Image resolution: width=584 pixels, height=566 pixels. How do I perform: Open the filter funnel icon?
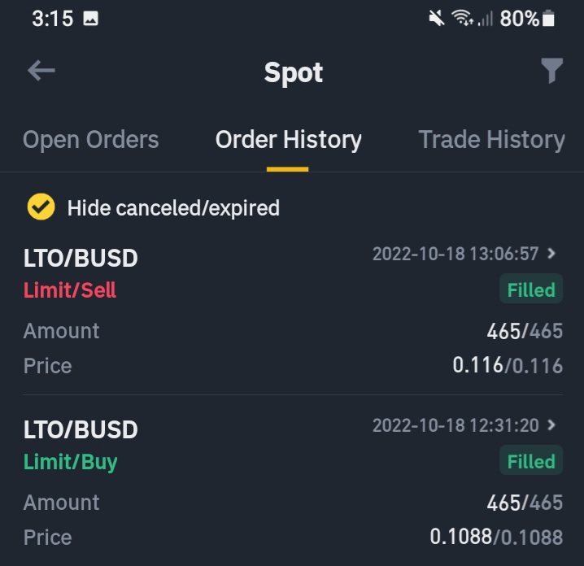pos(551,71)
